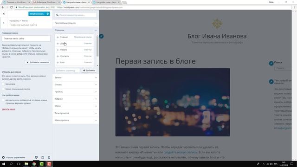297x167 pixels.
Task: Add the Контакты page with its plus
Action: click(58, 56)
